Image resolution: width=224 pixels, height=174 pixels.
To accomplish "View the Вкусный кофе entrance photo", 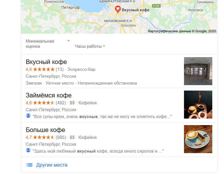I will 198,71.
